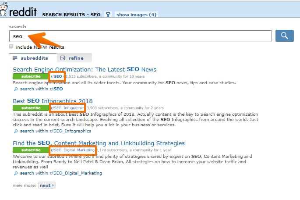Subscribe to r/SEO_Infographics
Image resolution: width=300 pixels, height=200 pixels.
click(x=30, y=108)
